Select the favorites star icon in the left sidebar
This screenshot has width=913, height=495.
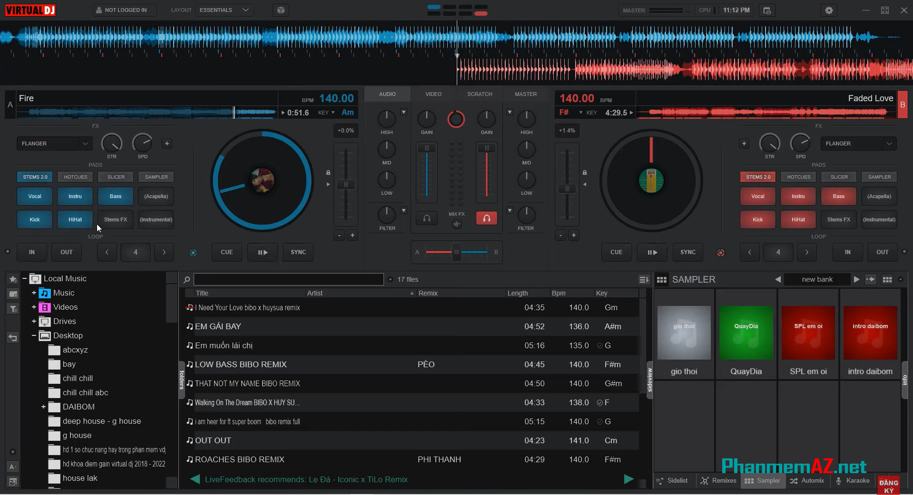[x=12, y=279]
